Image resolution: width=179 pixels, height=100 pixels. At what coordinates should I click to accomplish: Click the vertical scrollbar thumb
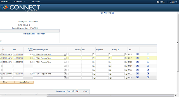[x=178, y=43]
